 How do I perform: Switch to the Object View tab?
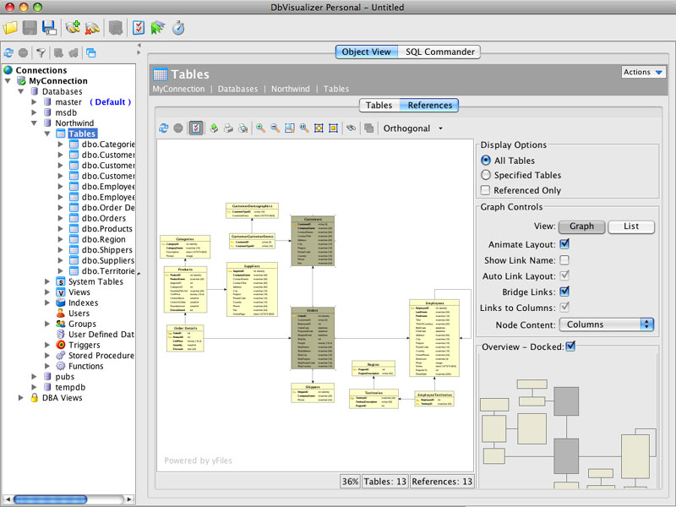coord(367,52)
